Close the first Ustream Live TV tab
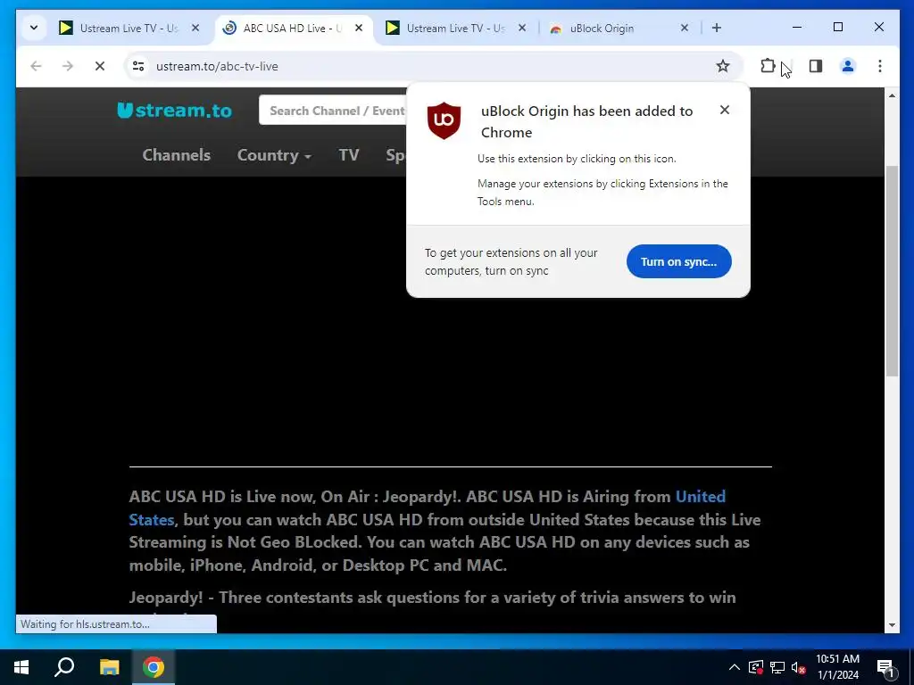Image resolution: width=914 pixels, height=685 pixels. [195, 28]
